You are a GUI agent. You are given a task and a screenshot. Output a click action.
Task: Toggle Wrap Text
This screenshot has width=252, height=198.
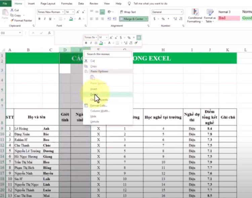[128, 12]
